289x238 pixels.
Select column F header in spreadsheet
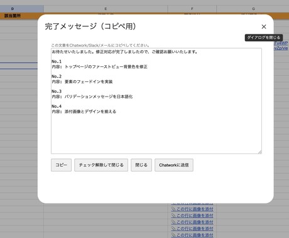tap(192, 9)
